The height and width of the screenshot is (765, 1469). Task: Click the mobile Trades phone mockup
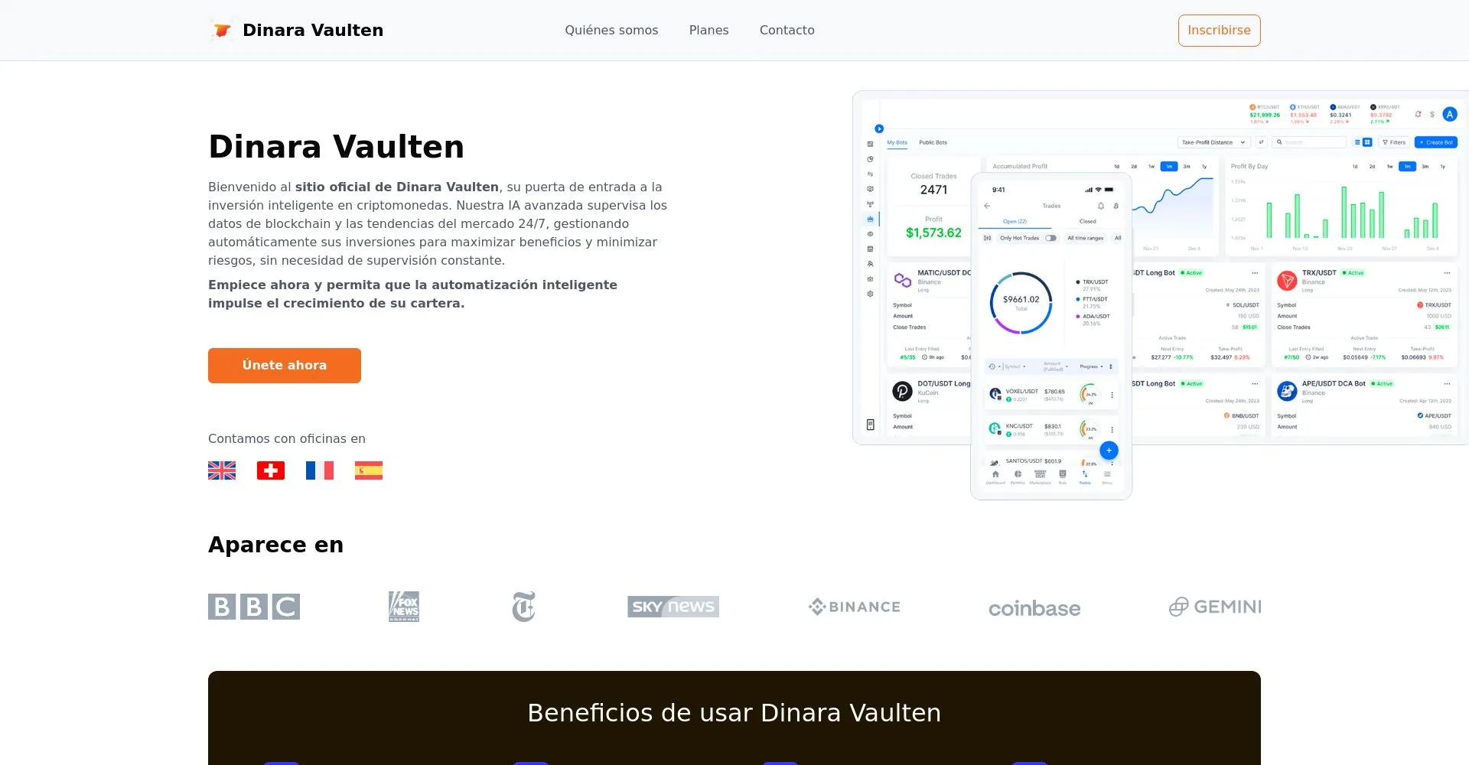(x=1051, y=336)
